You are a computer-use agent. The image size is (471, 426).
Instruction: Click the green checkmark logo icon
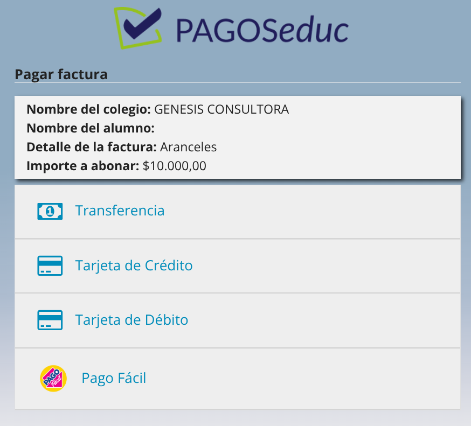click(x=139, y=27)
